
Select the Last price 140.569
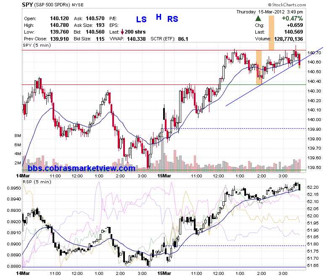tap(294, 32)
